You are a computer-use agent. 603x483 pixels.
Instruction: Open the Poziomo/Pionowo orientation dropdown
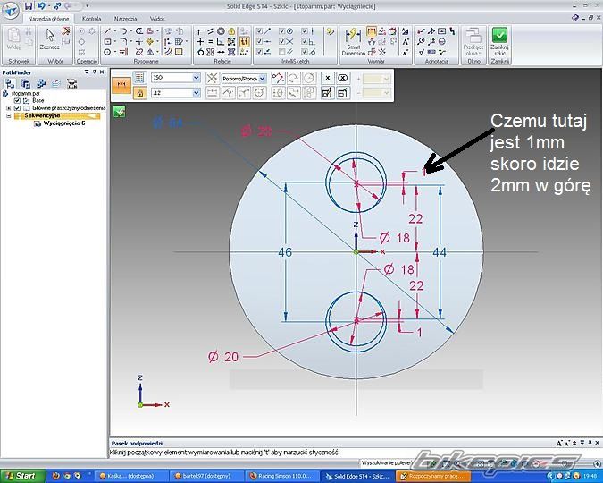[262, 78]
